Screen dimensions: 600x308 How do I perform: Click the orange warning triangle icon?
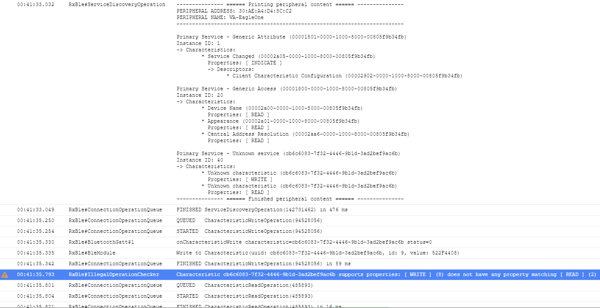tap(4, 274)
